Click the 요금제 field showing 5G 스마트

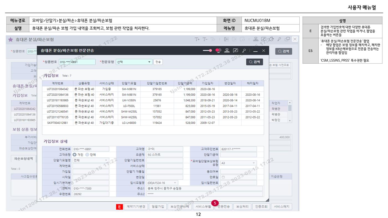coord(165,154)
